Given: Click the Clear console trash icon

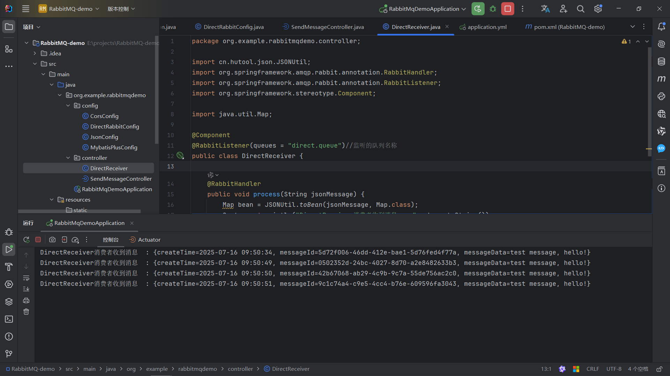Looking at the screenshot, I should coord(26,312).
